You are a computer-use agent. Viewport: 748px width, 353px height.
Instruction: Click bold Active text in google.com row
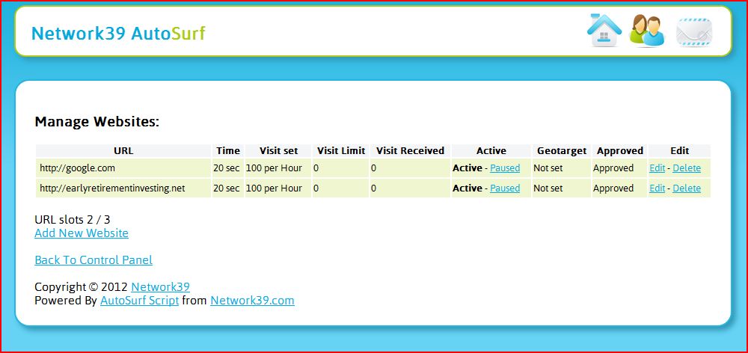click(x=467, y=168)
